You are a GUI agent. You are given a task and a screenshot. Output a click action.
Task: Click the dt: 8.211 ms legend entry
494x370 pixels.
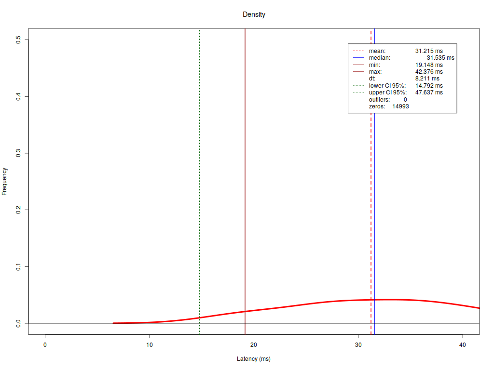click(404, 79)
